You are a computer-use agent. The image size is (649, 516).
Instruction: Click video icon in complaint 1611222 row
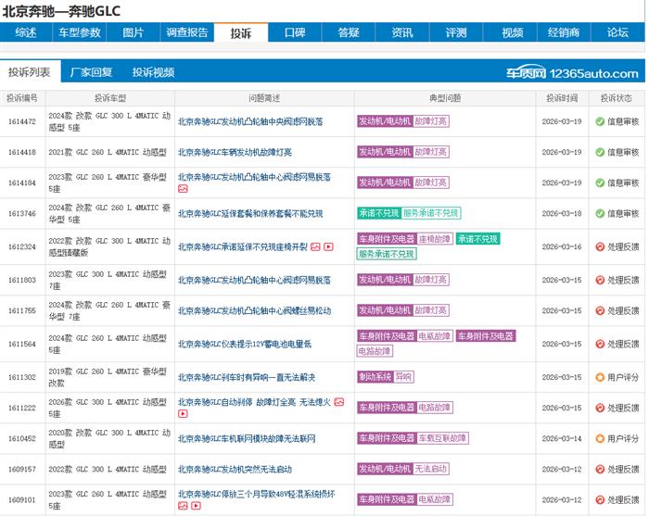pos(183,414)
